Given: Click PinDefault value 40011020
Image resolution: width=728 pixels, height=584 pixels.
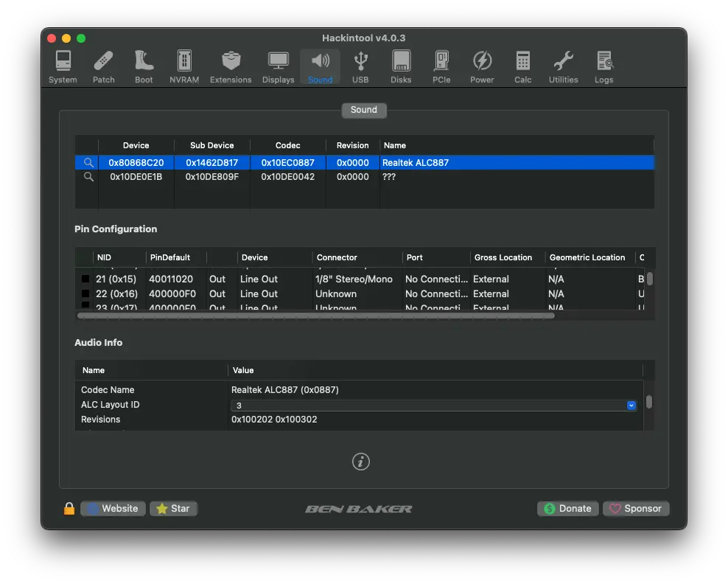Looking at the screenshot, I should point(171,279).
